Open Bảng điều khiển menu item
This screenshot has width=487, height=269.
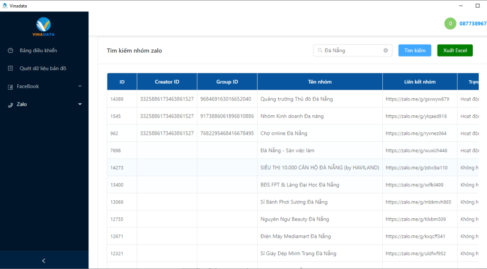click(38, 50)
